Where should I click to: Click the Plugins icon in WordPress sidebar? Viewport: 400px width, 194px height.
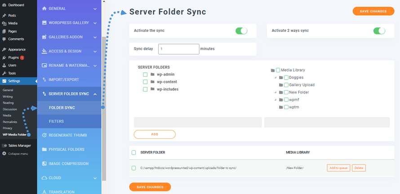(4, 57)
